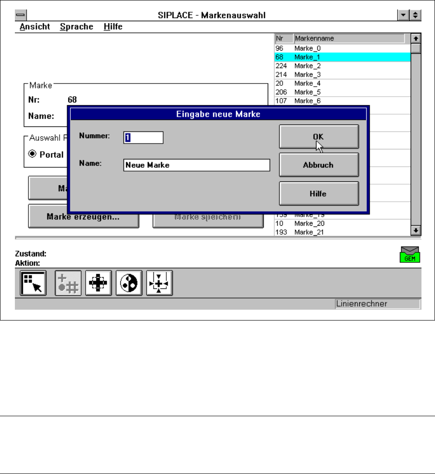This screenshot has width=435, height=474.
Task: Open the Sprache menu
Action: pyautogui.click(x=77, y=27)
